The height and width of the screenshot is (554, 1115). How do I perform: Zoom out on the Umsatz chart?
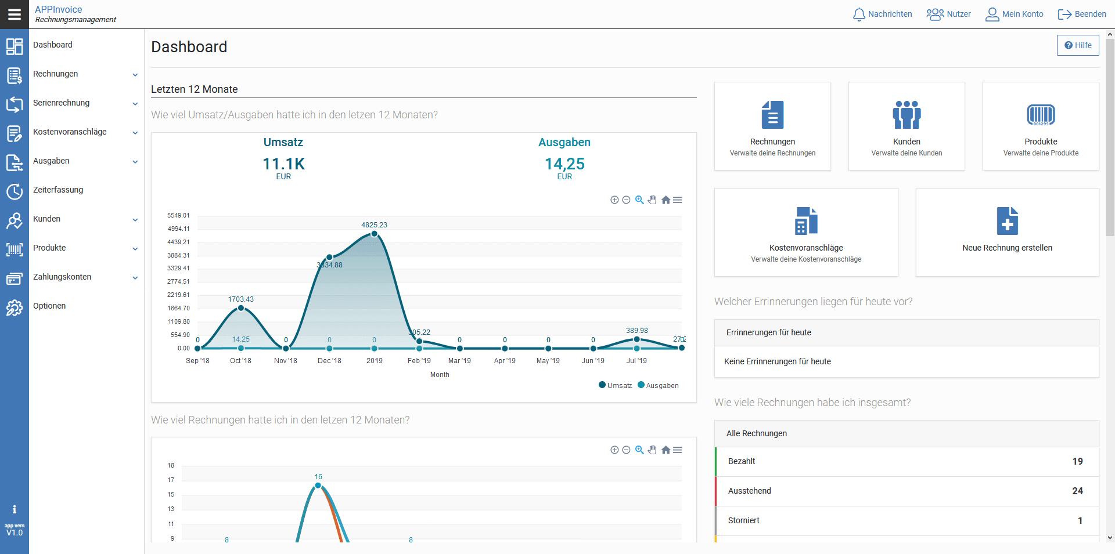point(626,200)
